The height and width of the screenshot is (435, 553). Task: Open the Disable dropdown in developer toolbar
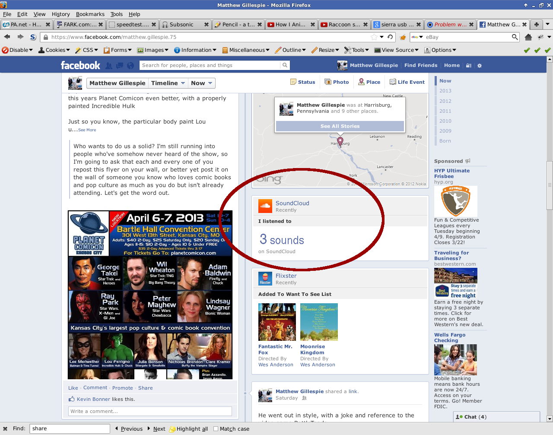(18, 50)
